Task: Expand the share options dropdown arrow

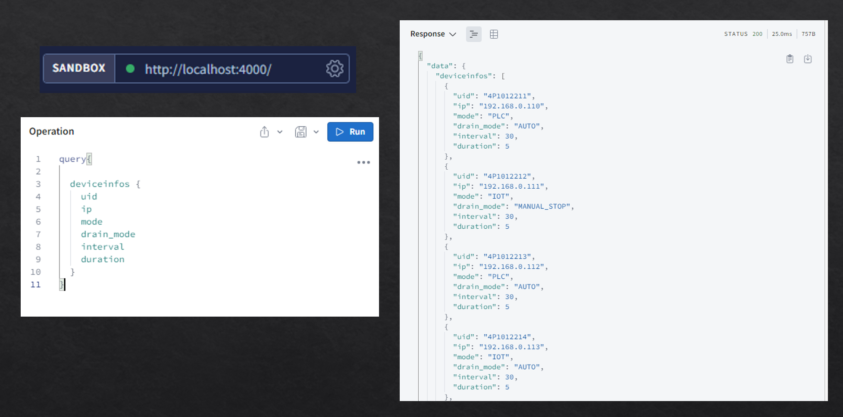Action: tap(280, 132)
